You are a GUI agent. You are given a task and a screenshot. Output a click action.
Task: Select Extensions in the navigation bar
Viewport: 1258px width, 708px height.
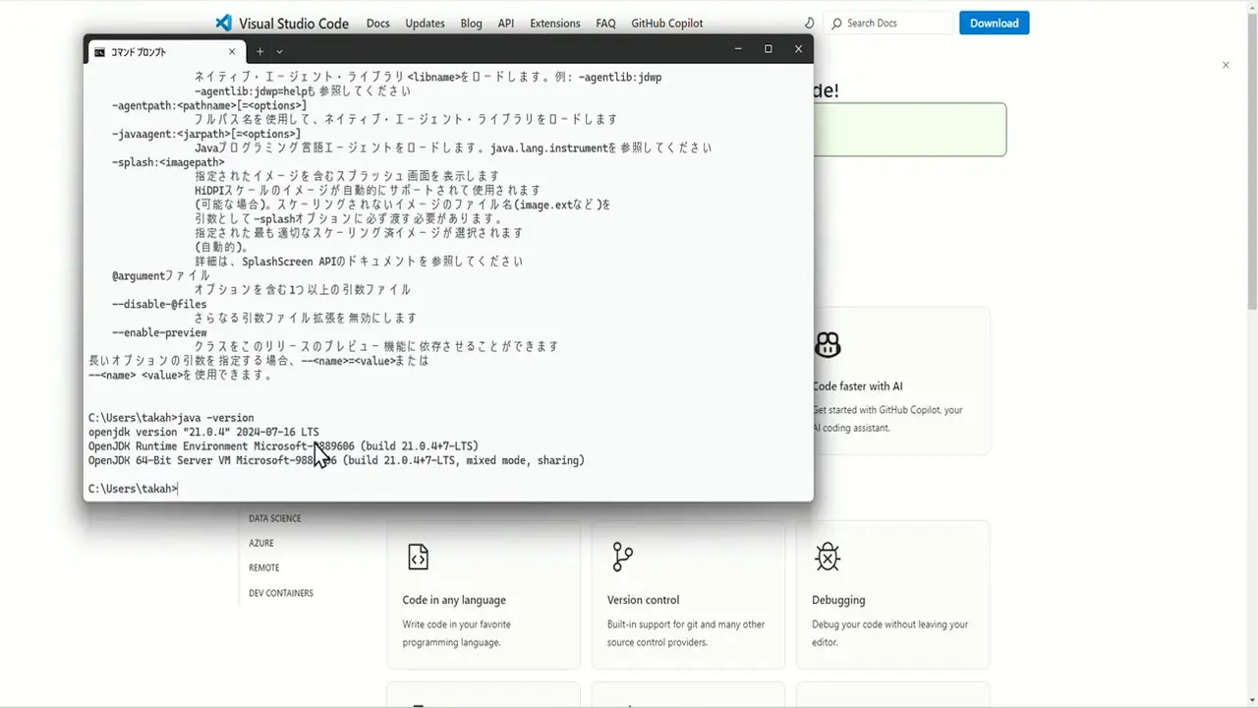click(554, 23)
